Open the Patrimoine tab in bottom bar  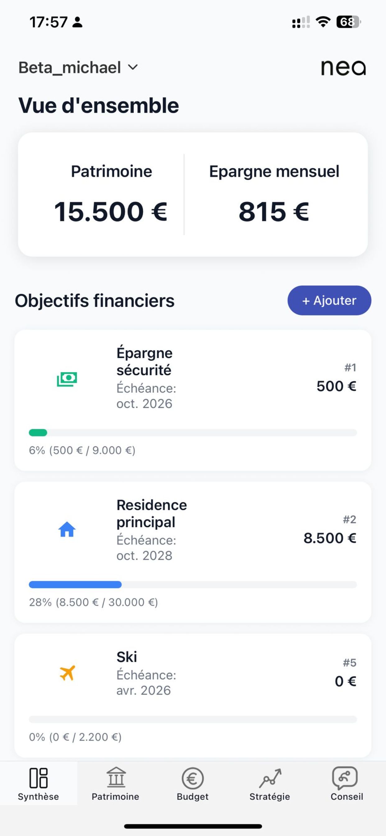[x=115, y=784]
